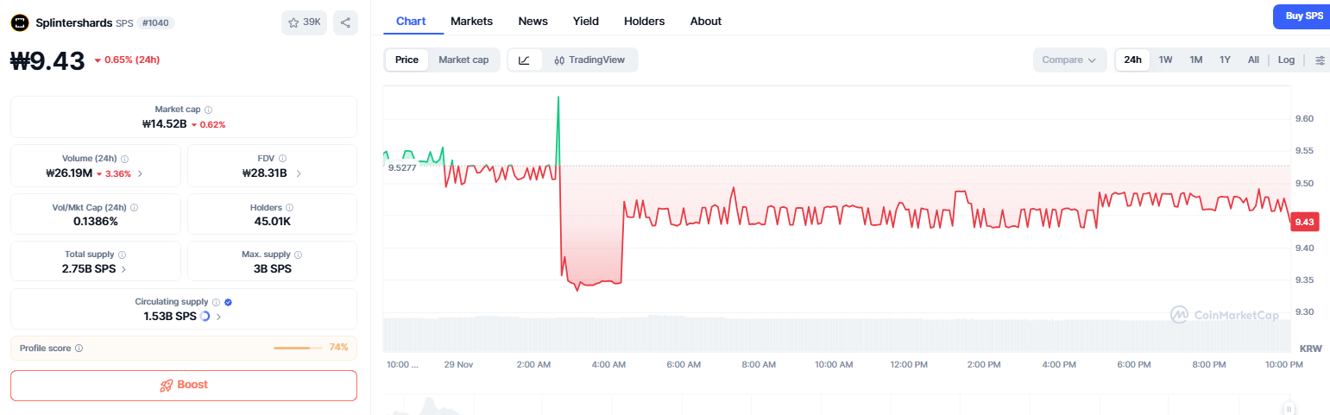Show FDV info icon
The image size is (1330, 415).
(x=283, y=159)
